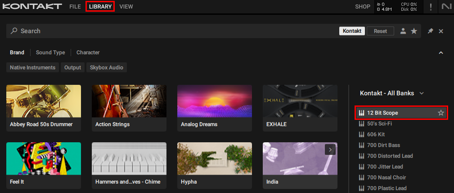The height and width of the screenshot is (193, 454).
Task: Click in the Search field
Action: point(171,31)
